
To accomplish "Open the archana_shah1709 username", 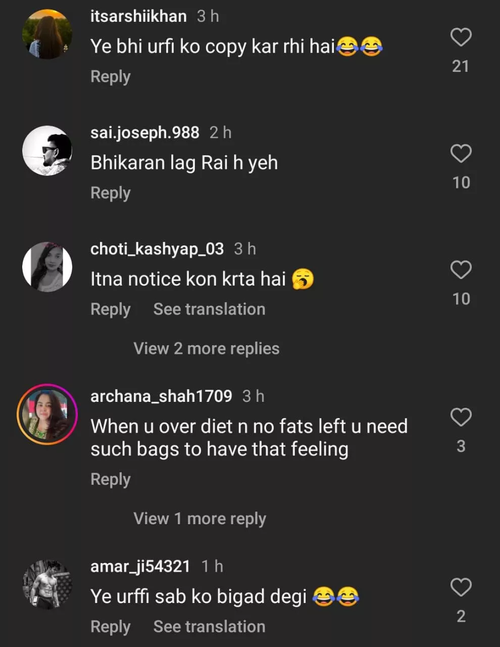I will [161, 396].
